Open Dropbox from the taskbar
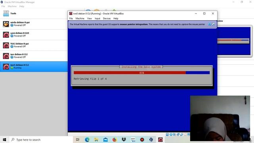Image resolution: width=254 pixels, height=143 pixels. point(124,139)
